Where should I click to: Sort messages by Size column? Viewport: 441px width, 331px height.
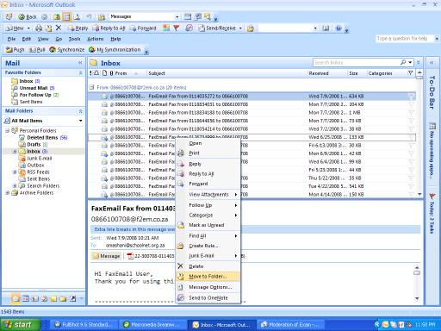pos(357,73)
